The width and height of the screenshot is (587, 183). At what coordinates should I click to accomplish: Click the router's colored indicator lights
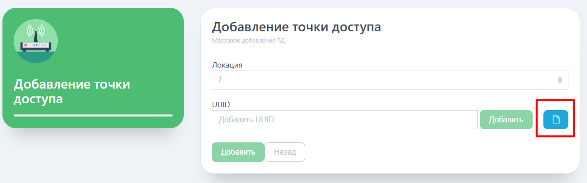(x=39, y=45)
